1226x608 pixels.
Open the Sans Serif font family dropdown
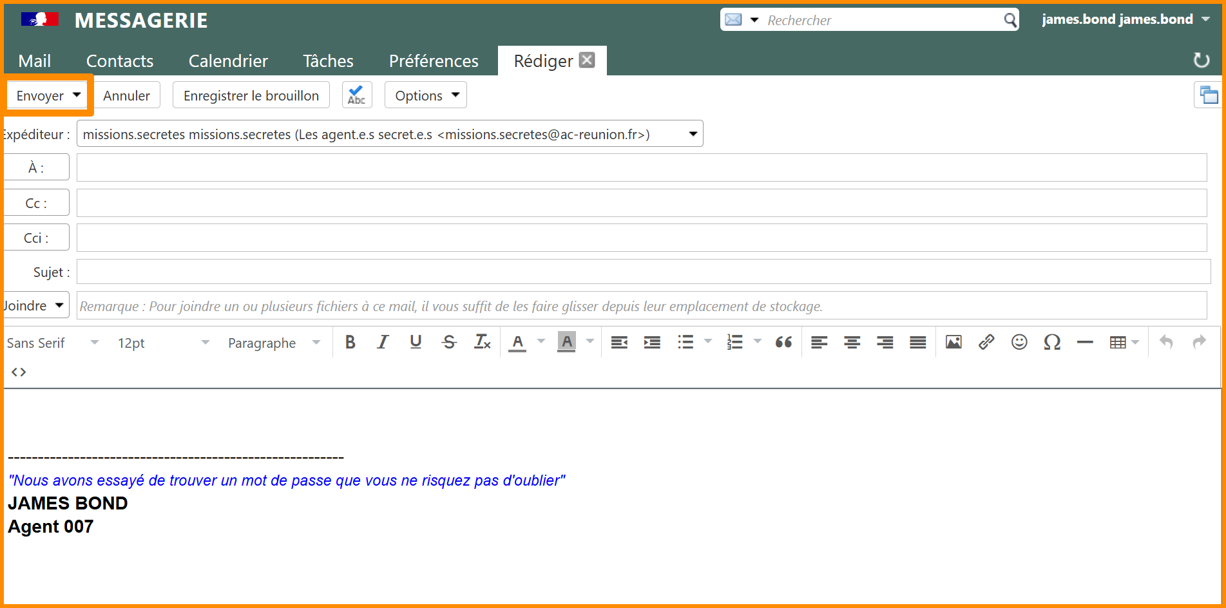tap(53, 343)
